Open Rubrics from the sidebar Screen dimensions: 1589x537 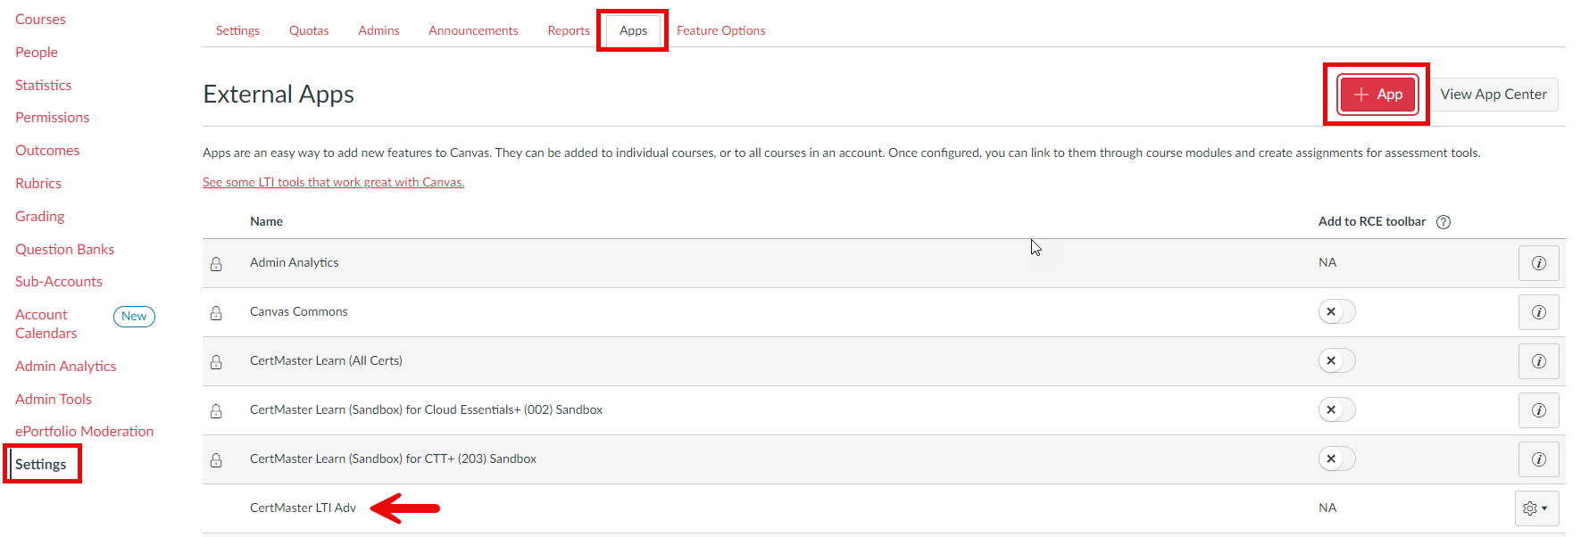click(38, 183)
